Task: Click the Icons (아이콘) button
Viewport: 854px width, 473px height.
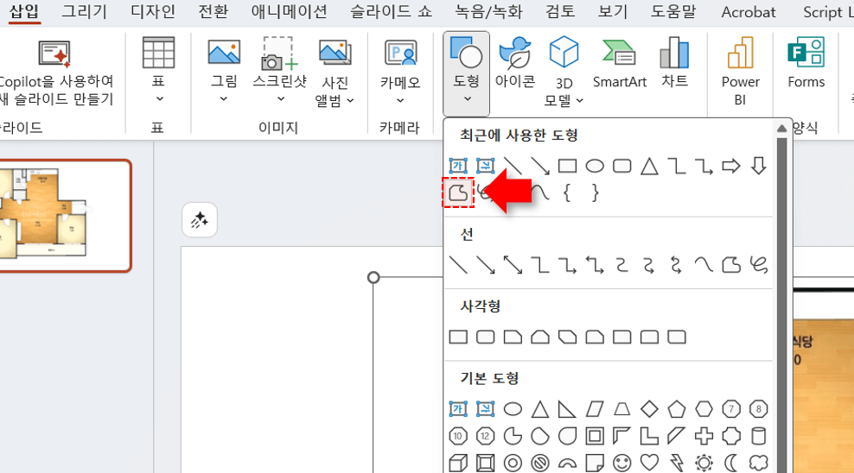Action: (514, 62)
